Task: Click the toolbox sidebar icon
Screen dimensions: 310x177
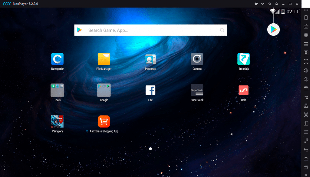Action: click(306, 88)
